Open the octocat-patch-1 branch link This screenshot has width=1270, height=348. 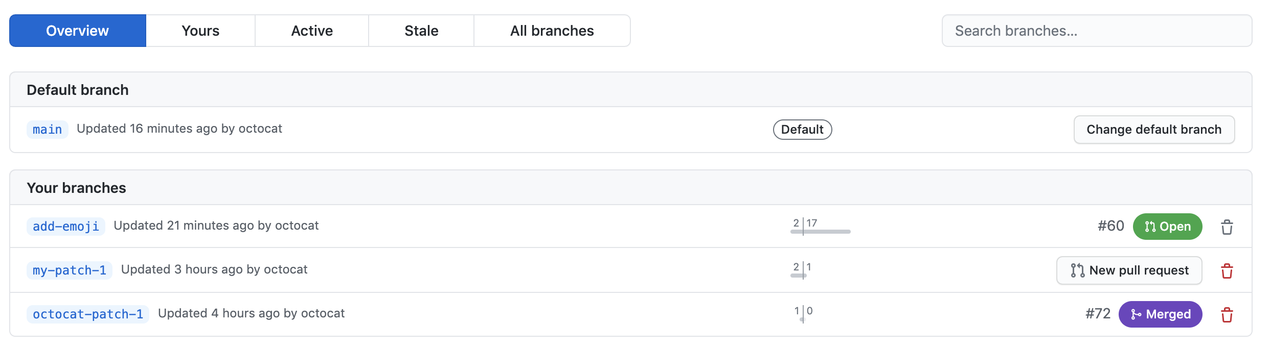tap(88, 314)
